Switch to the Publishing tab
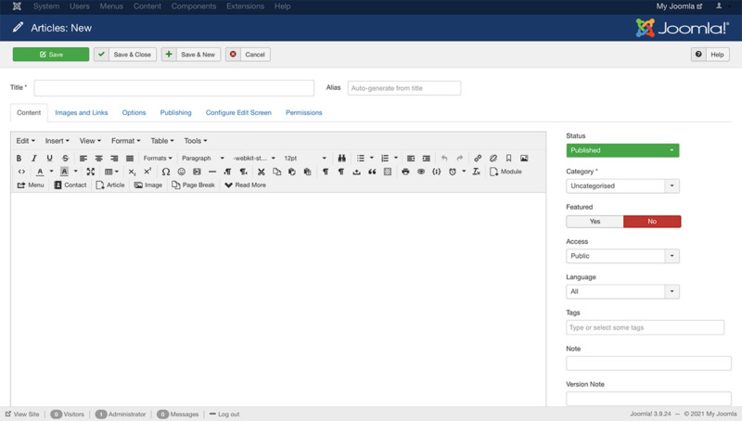The width and height of the screenshot is (742, 421). (x=175, y=112)
